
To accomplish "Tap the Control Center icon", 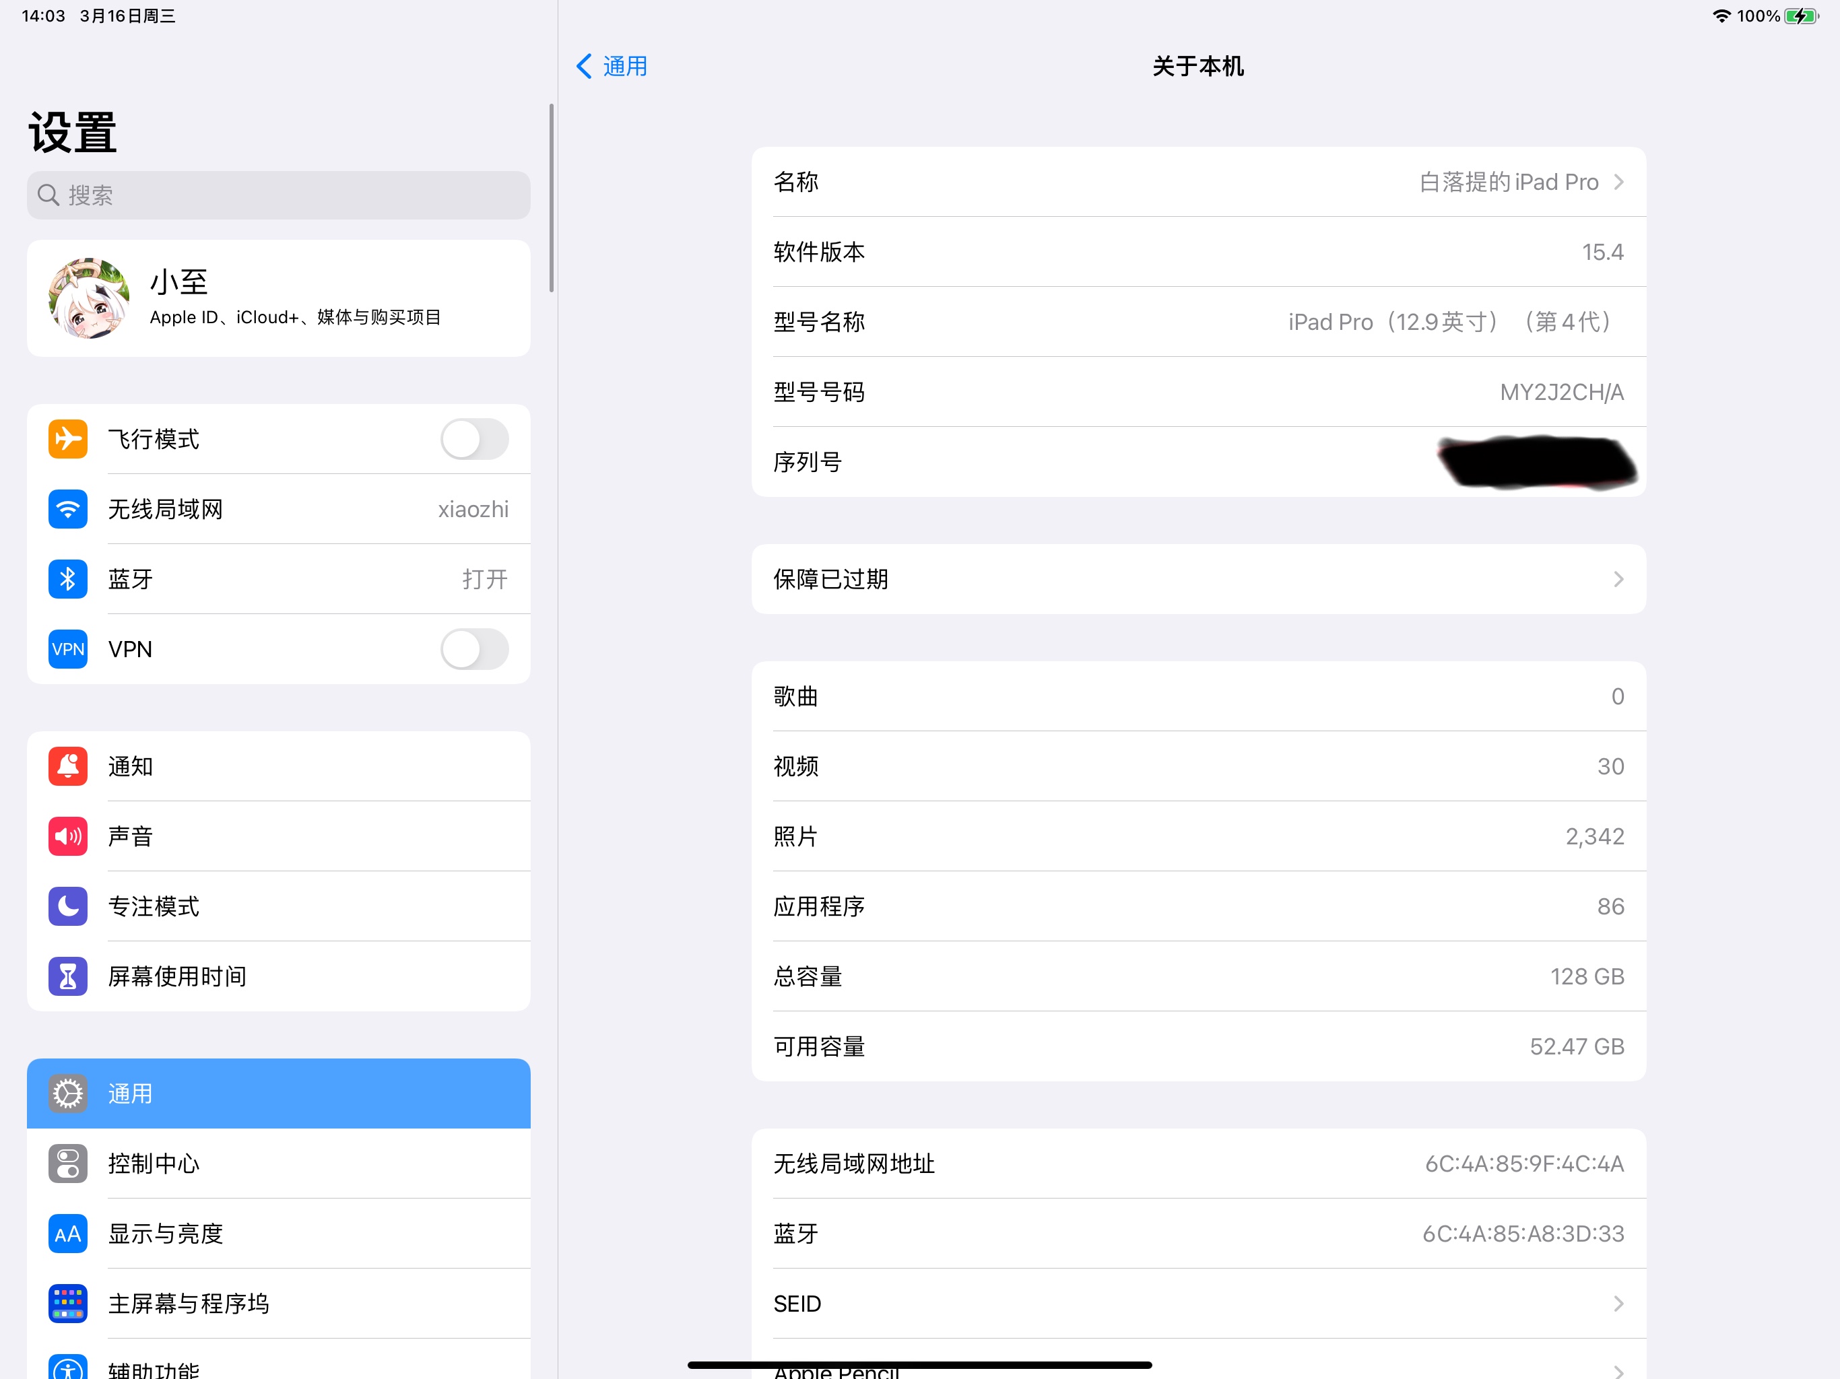I will pyautogui.click(x=67, y=1163).
